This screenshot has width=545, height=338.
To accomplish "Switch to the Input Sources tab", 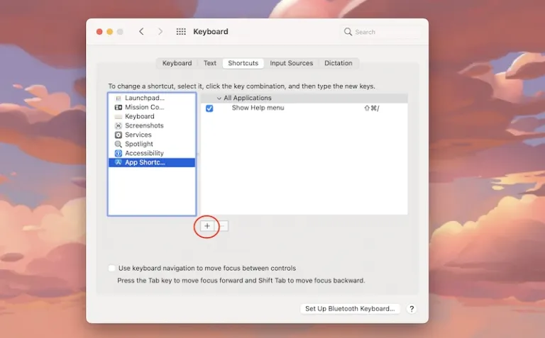I will point(291,63).
